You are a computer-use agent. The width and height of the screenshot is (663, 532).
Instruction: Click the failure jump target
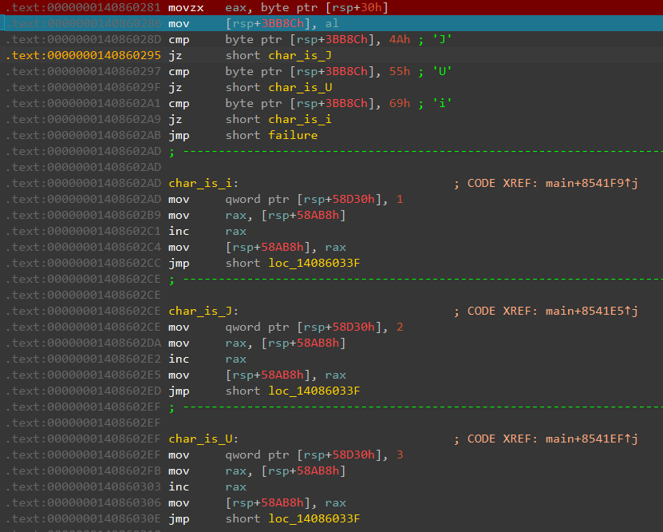(x=294, y=135)
